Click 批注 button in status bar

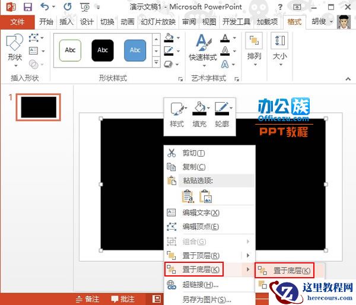click(x=123, y=299)
